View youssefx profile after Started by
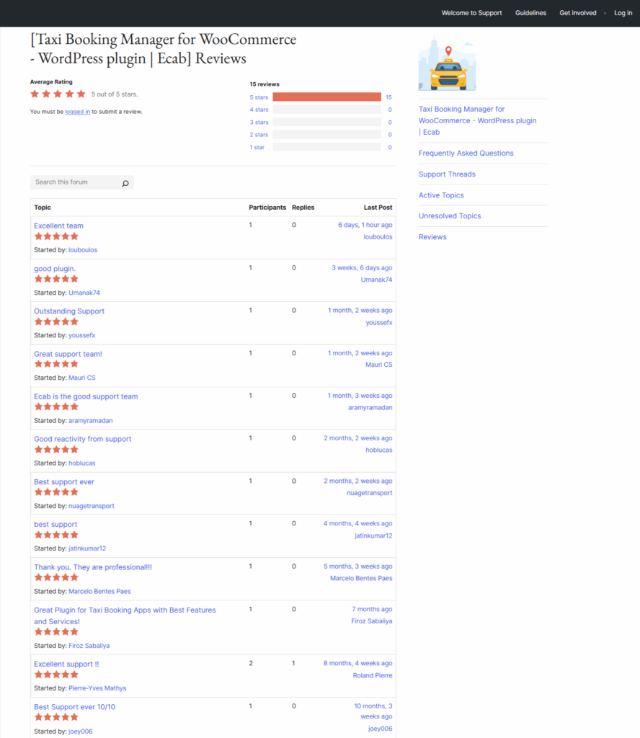 coord(82,336)
